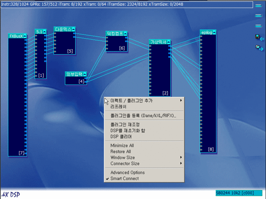
Task: Select the 외부입력 module title
Action: pyautogui.click(x=74, y=74)
